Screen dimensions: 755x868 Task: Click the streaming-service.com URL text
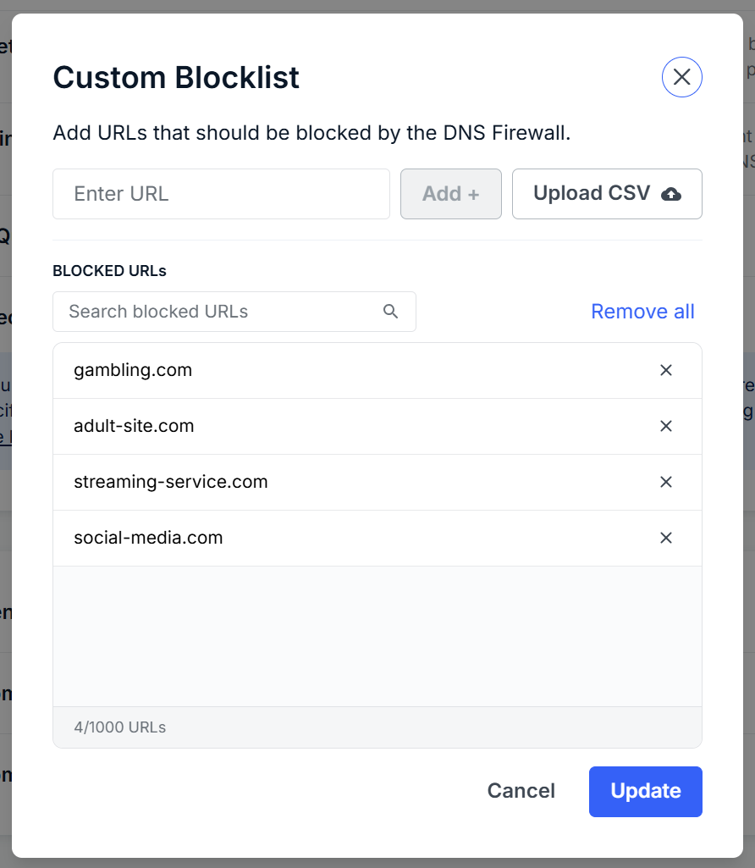171,482
